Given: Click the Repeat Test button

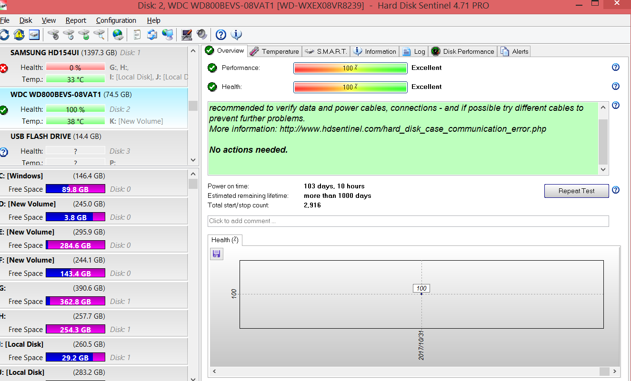Looking at the screenshot, I should (x=577, y=191).
